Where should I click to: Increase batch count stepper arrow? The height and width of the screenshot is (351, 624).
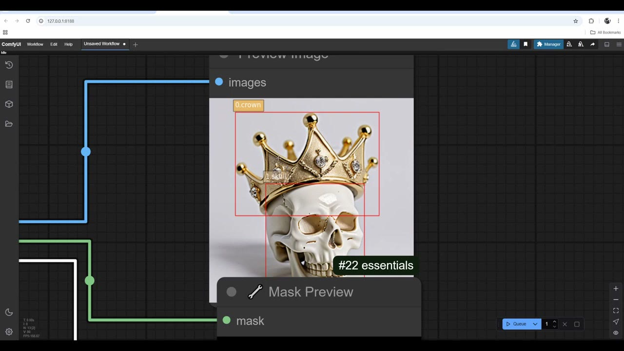click(554, 322)
